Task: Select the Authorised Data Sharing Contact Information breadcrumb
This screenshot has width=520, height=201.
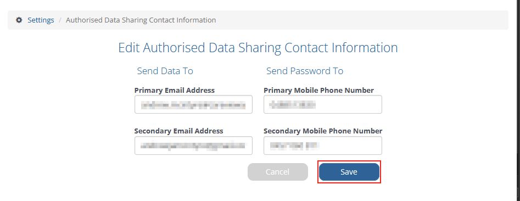Action: (141, 20)
